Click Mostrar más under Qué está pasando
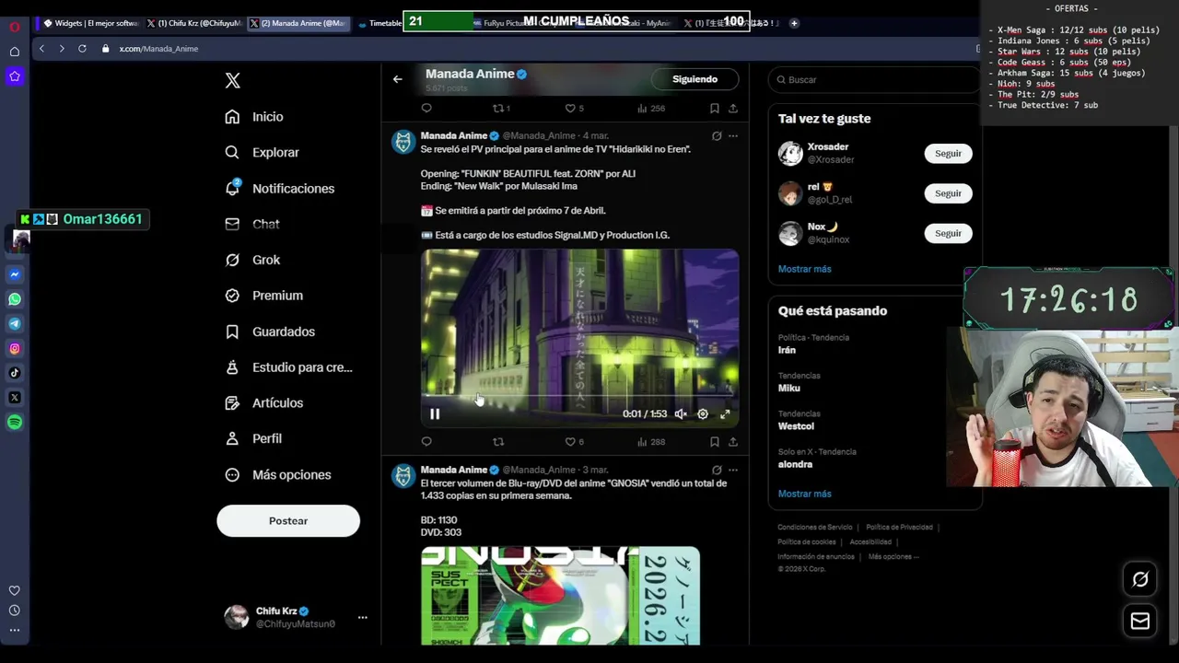Image resolution: width=1179 pixels, height=663 pixels. pyautogui.click(x=804, y=494)
